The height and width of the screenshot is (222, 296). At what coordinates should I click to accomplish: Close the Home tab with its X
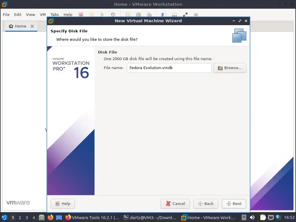(32, 26)
